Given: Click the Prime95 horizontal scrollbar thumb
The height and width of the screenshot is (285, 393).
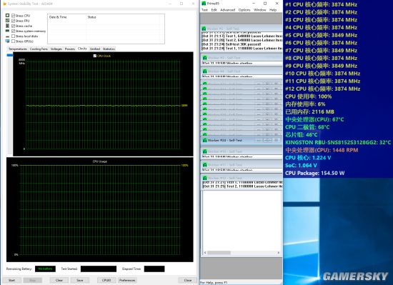Looking at the screenshot, I should (x=219, y=253).
